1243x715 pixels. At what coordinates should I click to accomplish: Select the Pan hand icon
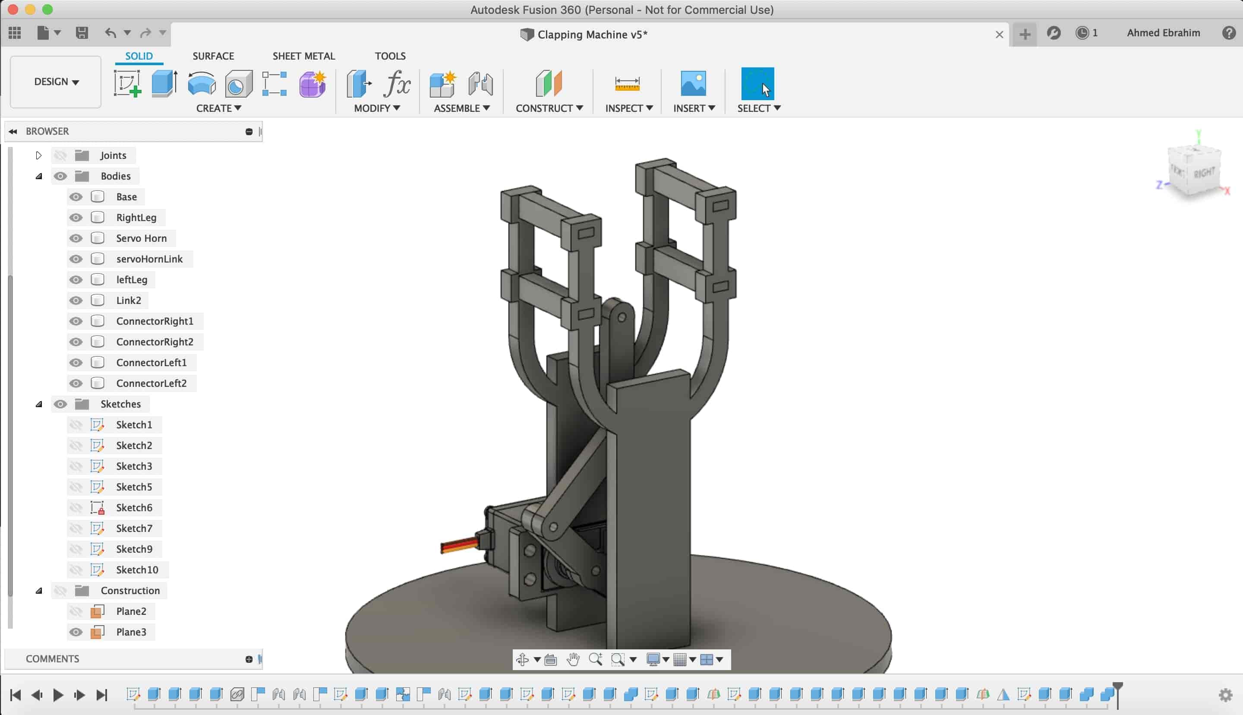pyautogui.click(x=573, y=659)
